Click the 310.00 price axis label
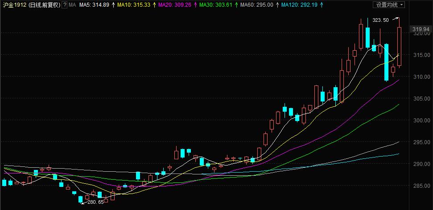 422,77
